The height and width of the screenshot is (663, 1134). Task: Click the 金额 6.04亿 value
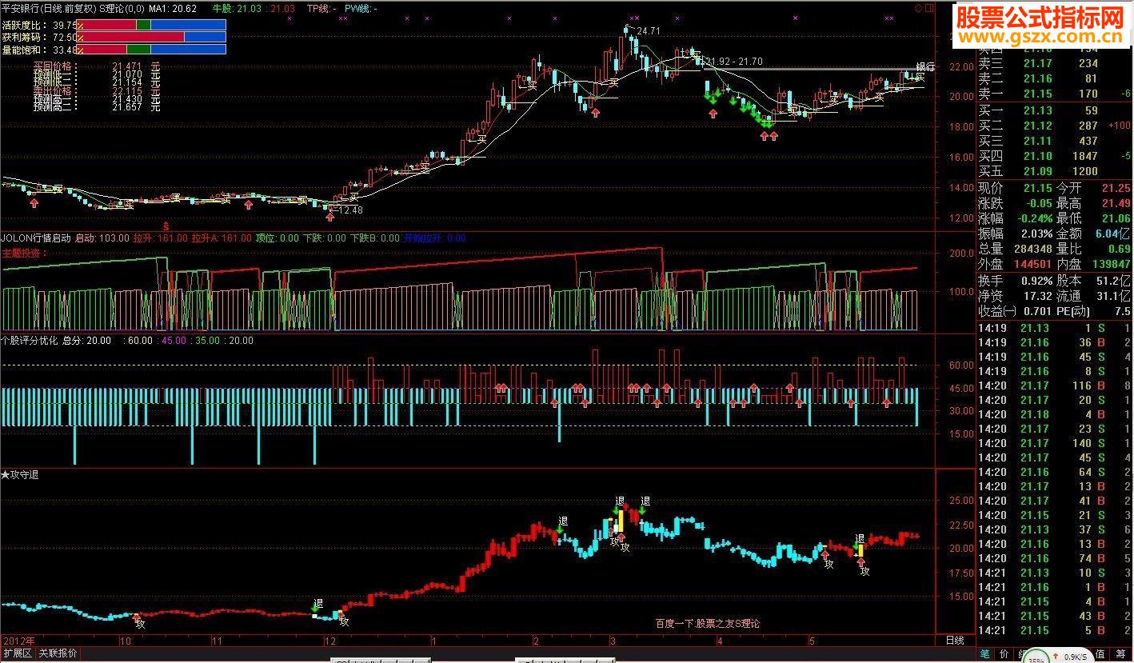(x=1113, y=234)
